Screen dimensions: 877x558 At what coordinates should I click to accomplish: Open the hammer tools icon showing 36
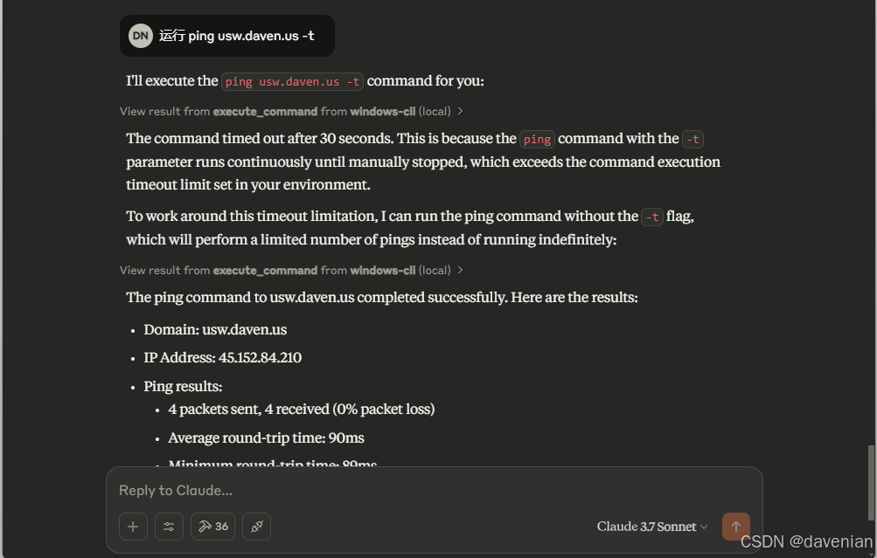tap(213, 527)
